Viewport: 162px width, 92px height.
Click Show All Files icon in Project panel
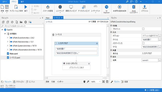[x=17, y=22]
